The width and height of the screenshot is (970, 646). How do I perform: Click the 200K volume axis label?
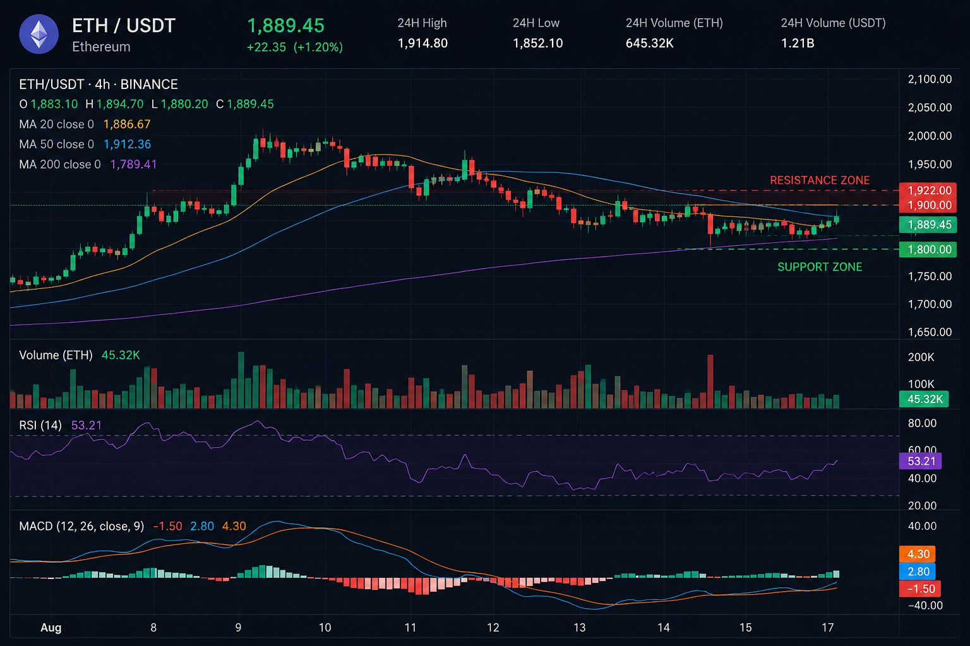click(921, 357)
